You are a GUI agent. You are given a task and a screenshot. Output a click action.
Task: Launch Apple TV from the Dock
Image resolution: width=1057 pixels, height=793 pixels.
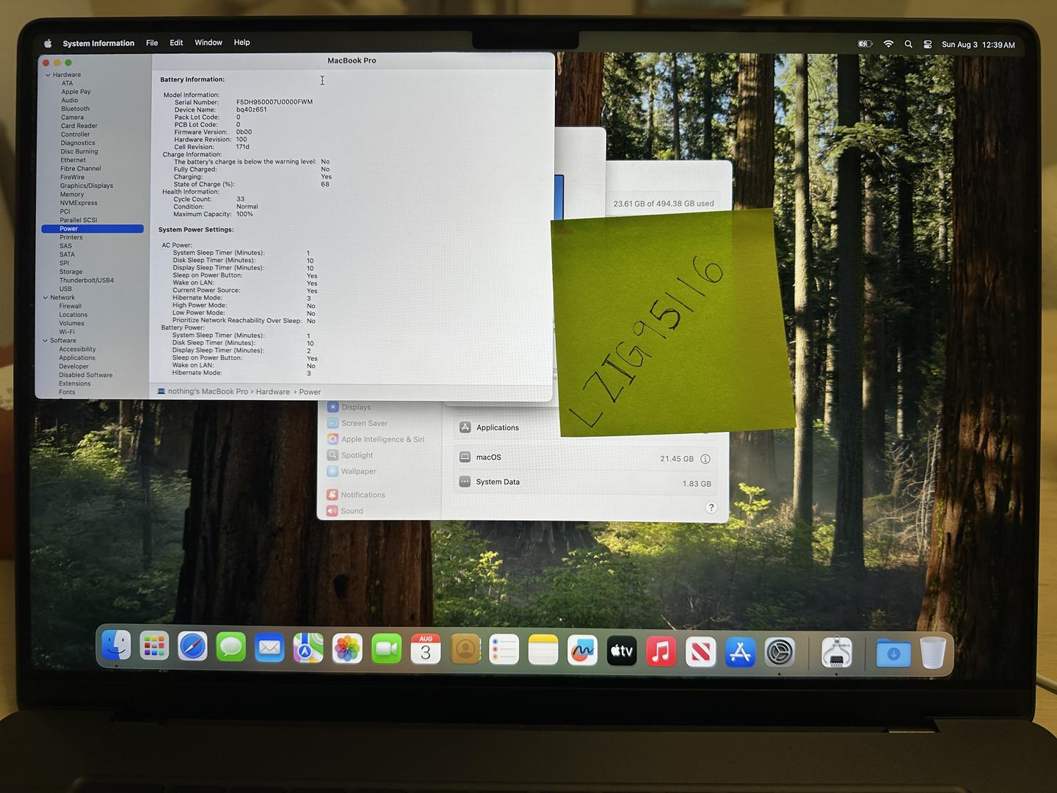(622, 651)
